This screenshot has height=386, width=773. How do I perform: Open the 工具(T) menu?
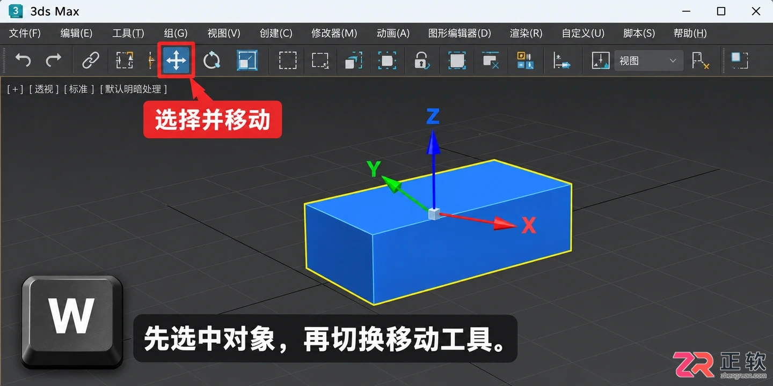tap(128, 33)
